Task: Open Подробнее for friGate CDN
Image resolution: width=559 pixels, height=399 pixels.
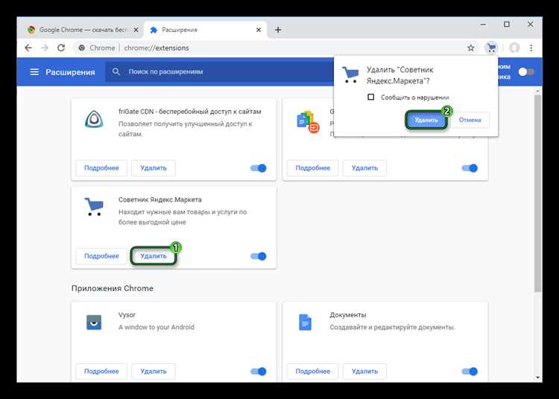Action: [101, 168]
